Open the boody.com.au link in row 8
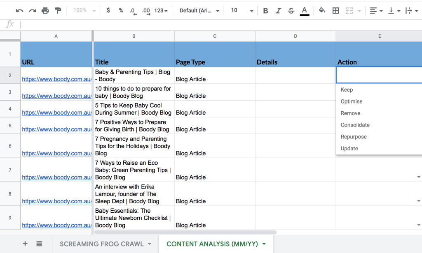The image size is (422, 253). (x=57, y=201)
